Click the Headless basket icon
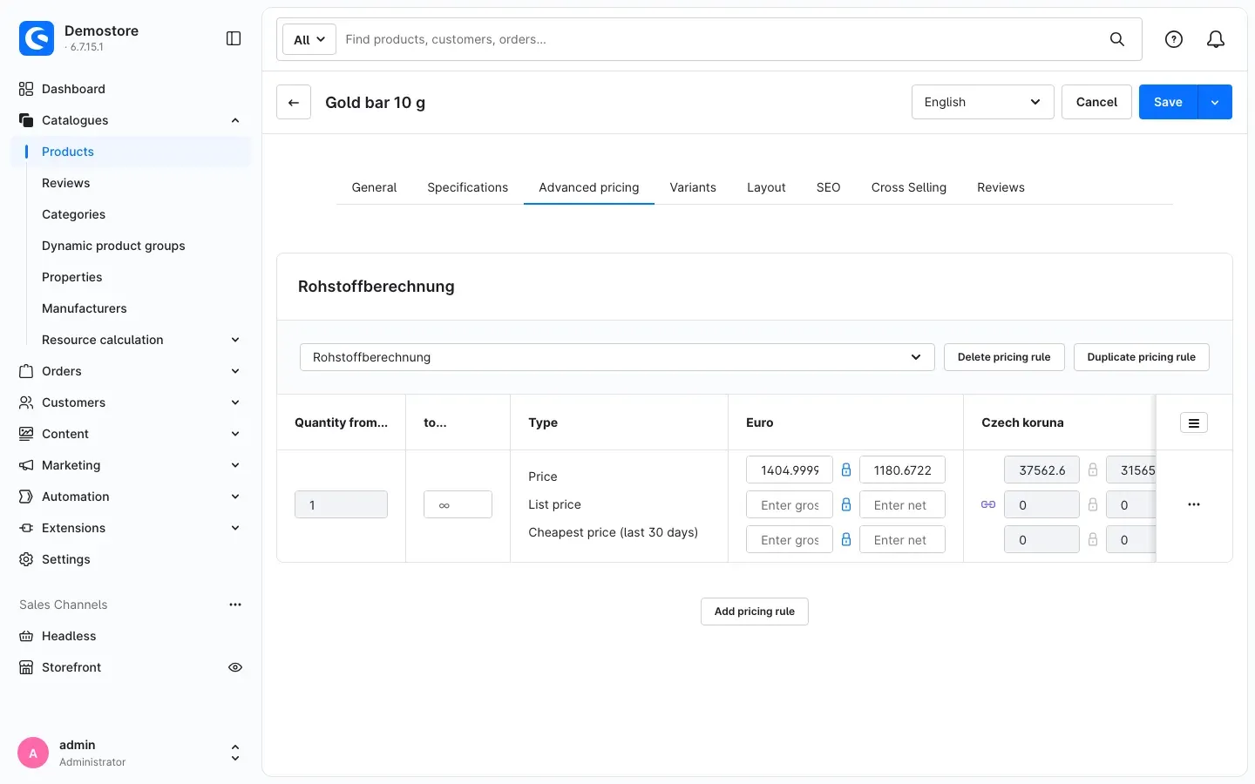The height and width of the screenshot is (784, 1255). 26,636
